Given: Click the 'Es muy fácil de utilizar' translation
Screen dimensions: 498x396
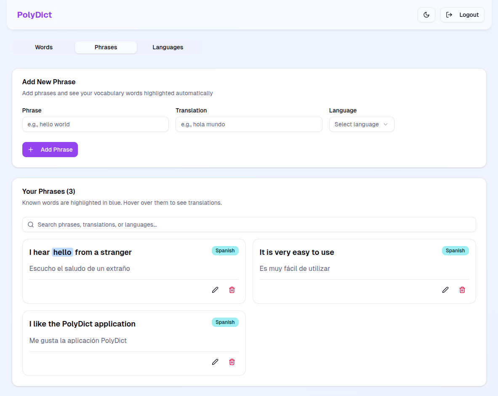Looking at the screenshot, I should pos(294,268).
